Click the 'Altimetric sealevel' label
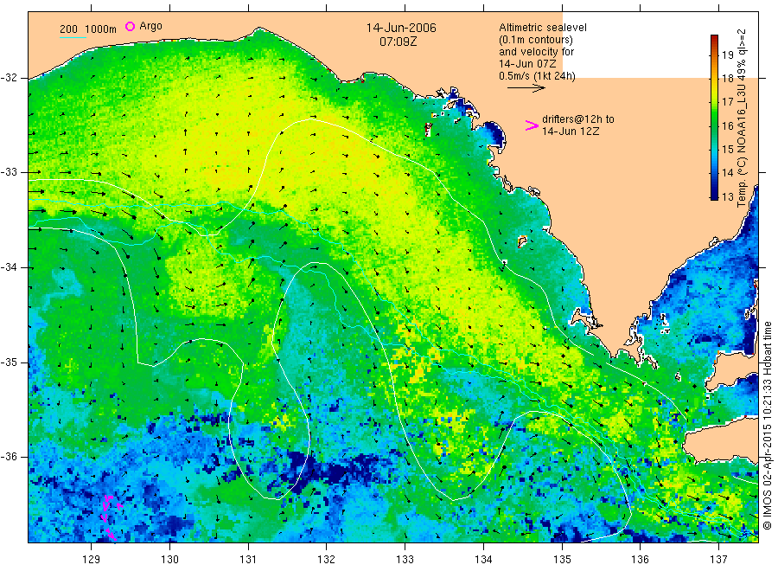The height and width of the screenshot is (571, 778). [x=543, y=28]
